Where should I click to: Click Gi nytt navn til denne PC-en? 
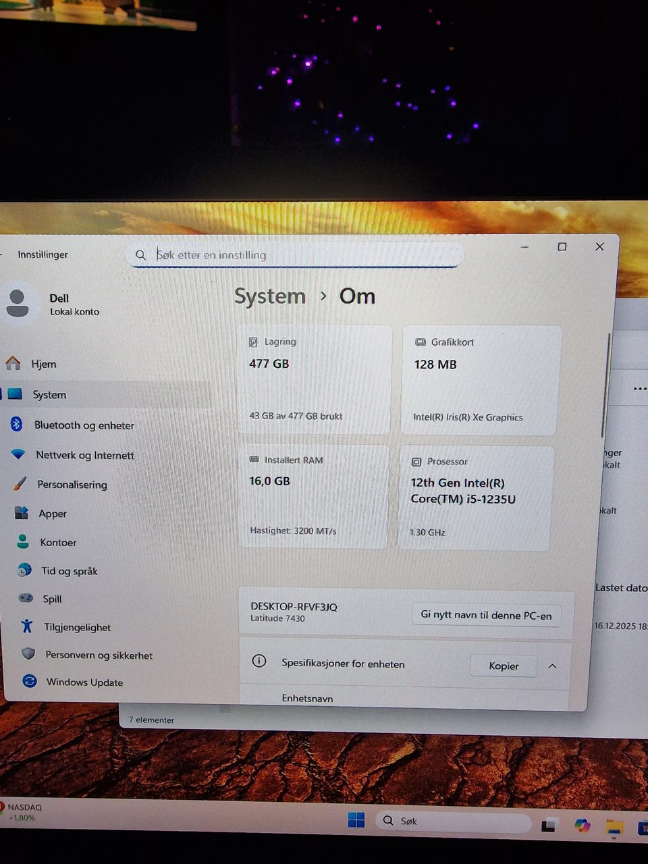[x=486, y=615]
